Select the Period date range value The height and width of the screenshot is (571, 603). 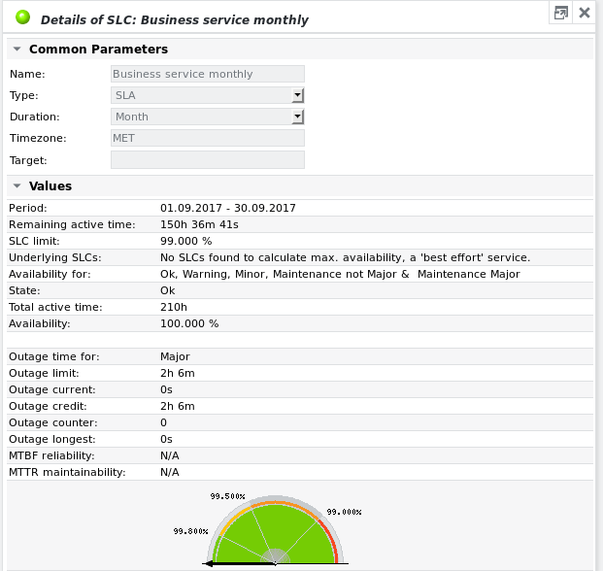[227, 208]
